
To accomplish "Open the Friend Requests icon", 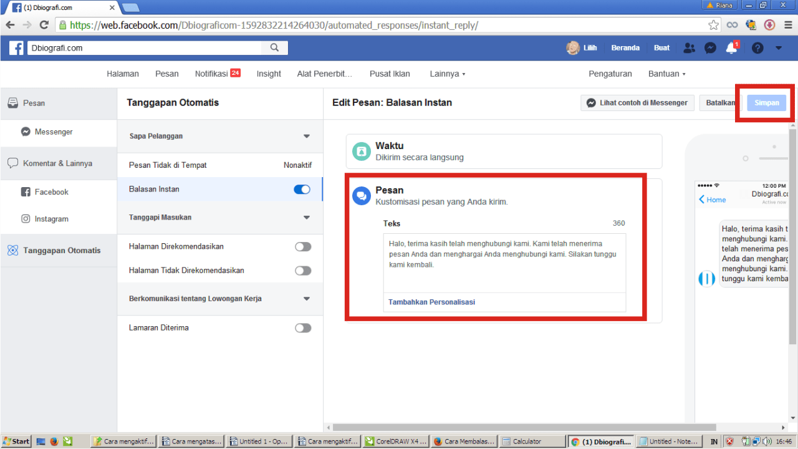I will tap(689, 47).
